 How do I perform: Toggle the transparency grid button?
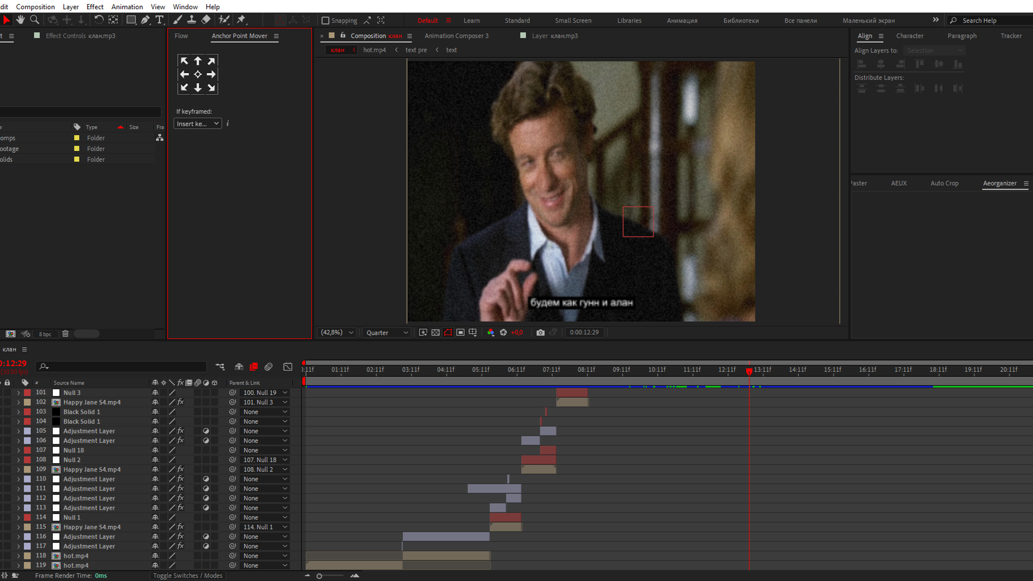point(435,332)
